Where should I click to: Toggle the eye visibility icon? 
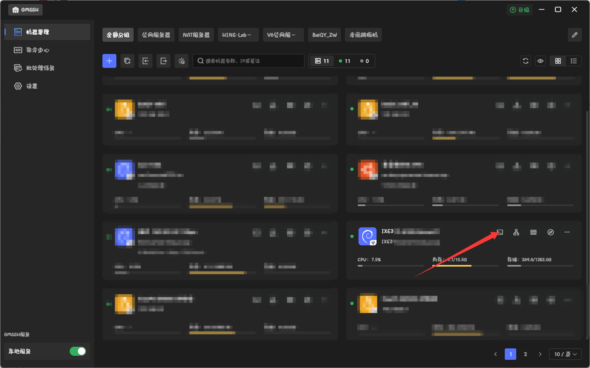pyautogui.click(x=540, y=61)
